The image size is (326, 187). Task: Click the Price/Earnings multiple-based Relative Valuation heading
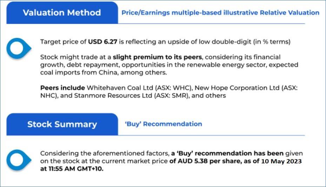(x=220, y=13)
